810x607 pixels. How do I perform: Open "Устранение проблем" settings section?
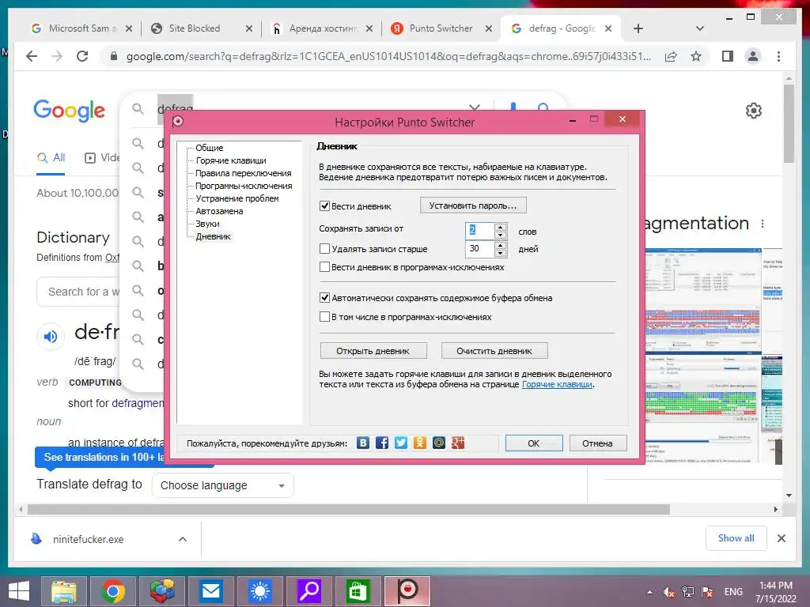237,198
